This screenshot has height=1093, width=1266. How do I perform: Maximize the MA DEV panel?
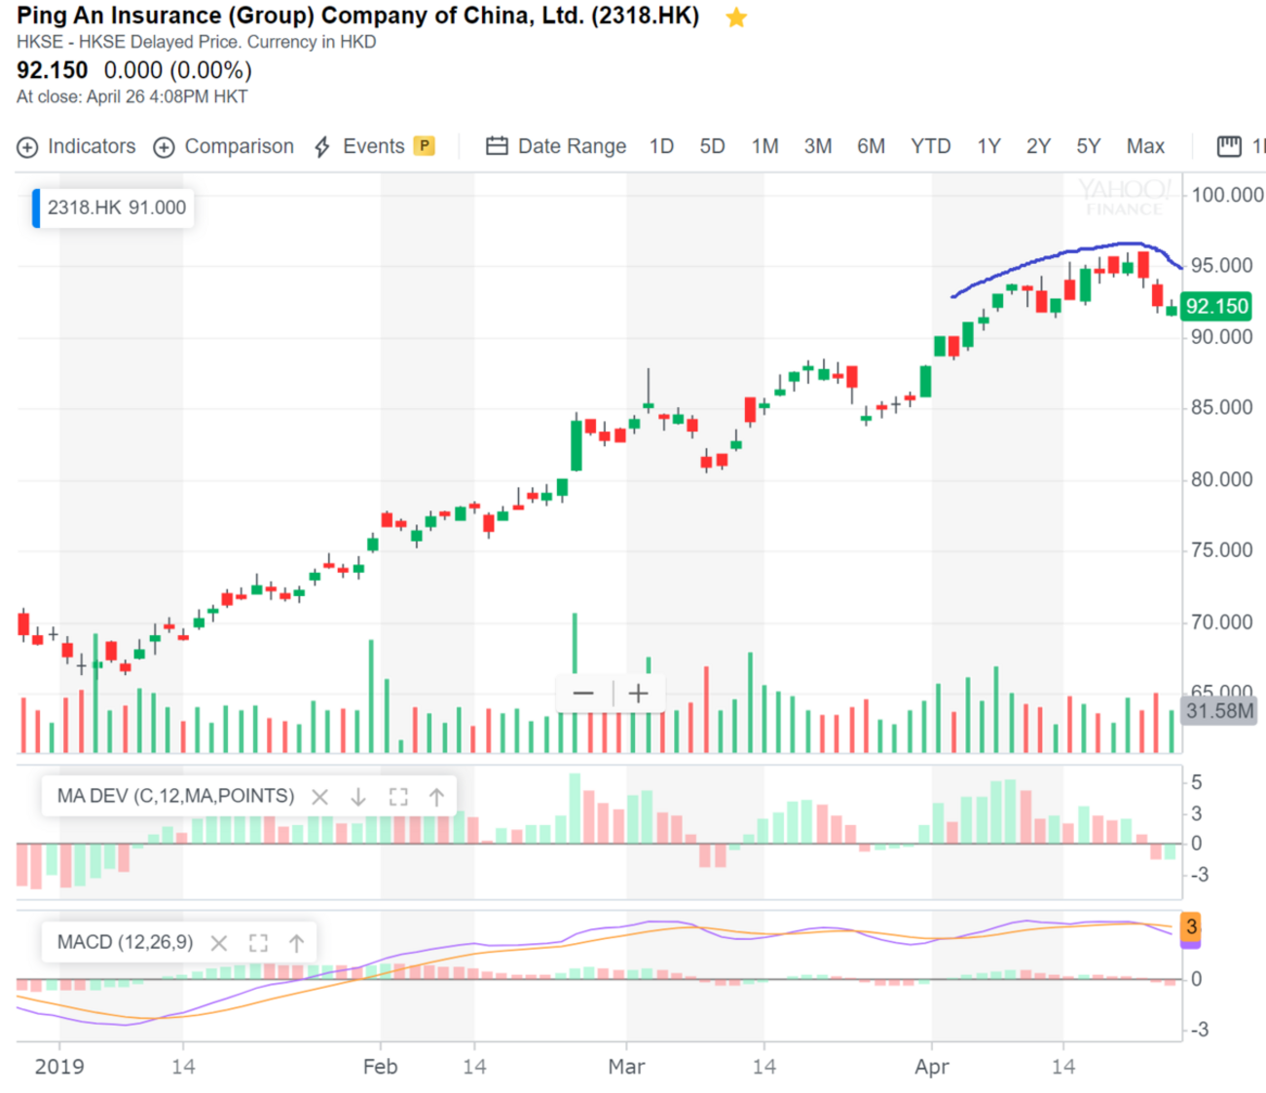point(398,797)
